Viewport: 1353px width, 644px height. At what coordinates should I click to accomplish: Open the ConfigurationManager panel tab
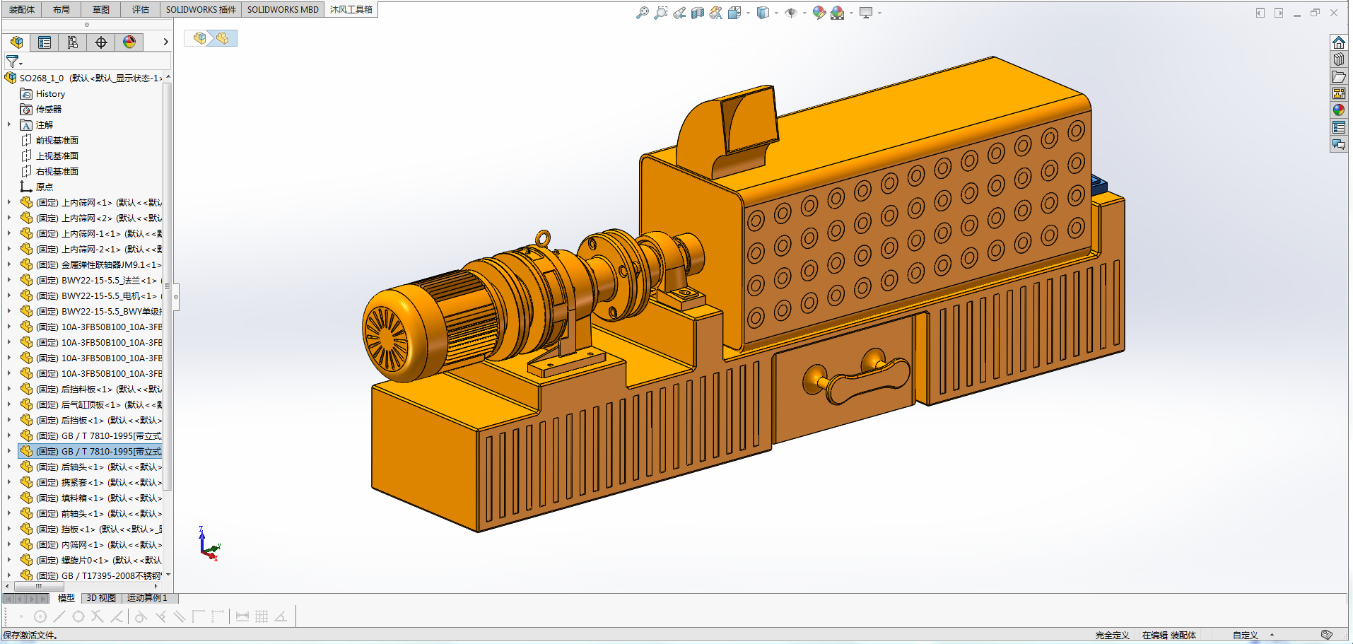click(x=73, y=42)
